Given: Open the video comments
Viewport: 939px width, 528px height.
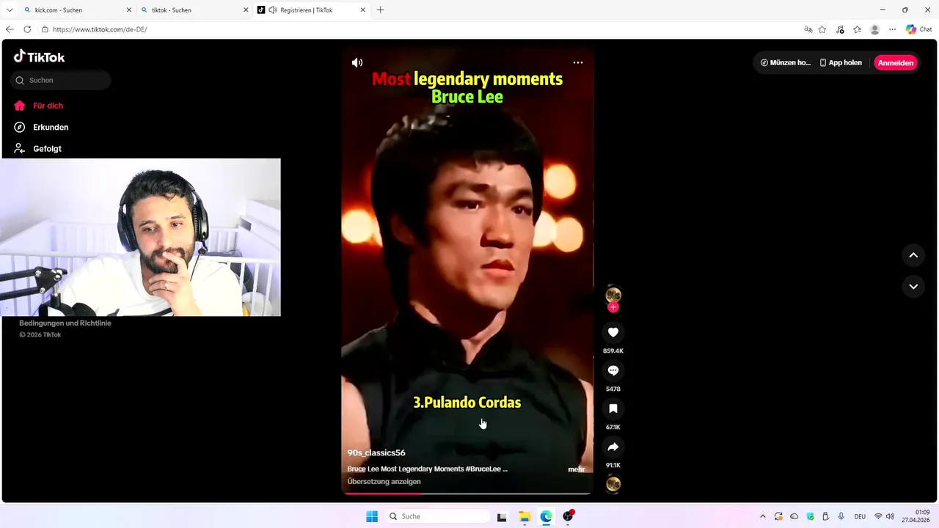Looking at the screenshot, I should click(x=613, y=370).
